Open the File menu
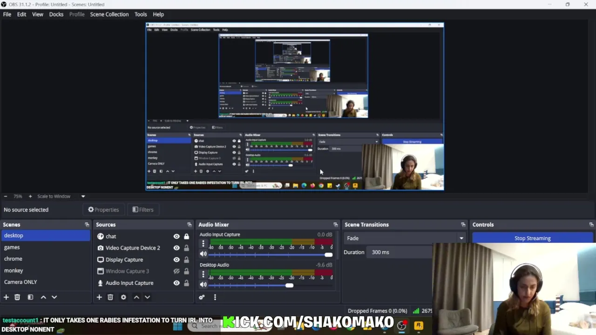596x335 pixels. (7, 14)
